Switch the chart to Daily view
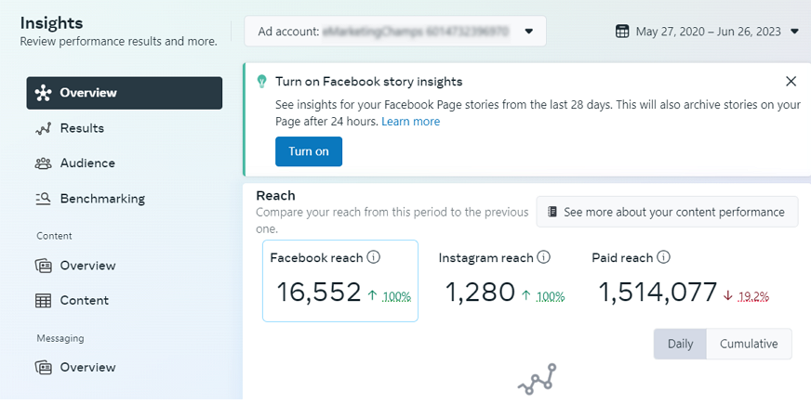The height and width of the screenshot is (417, 811). pyautogui.click(x=680, y=344)
